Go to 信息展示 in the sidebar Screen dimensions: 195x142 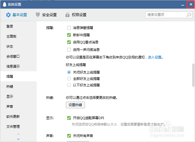pos(18,66)
